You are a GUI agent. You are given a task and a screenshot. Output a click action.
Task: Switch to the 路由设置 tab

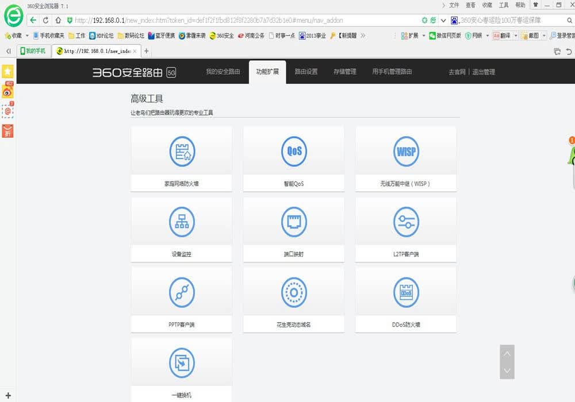pyautogui.click(x=306, y=72)
